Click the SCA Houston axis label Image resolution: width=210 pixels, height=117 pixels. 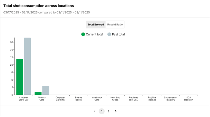pyautogui.click(x=189, y=99)
